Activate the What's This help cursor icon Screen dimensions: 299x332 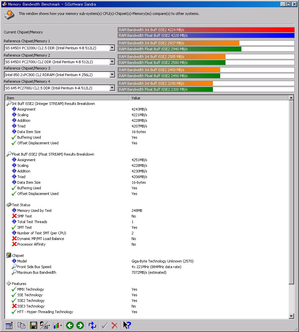coord(127,325)
